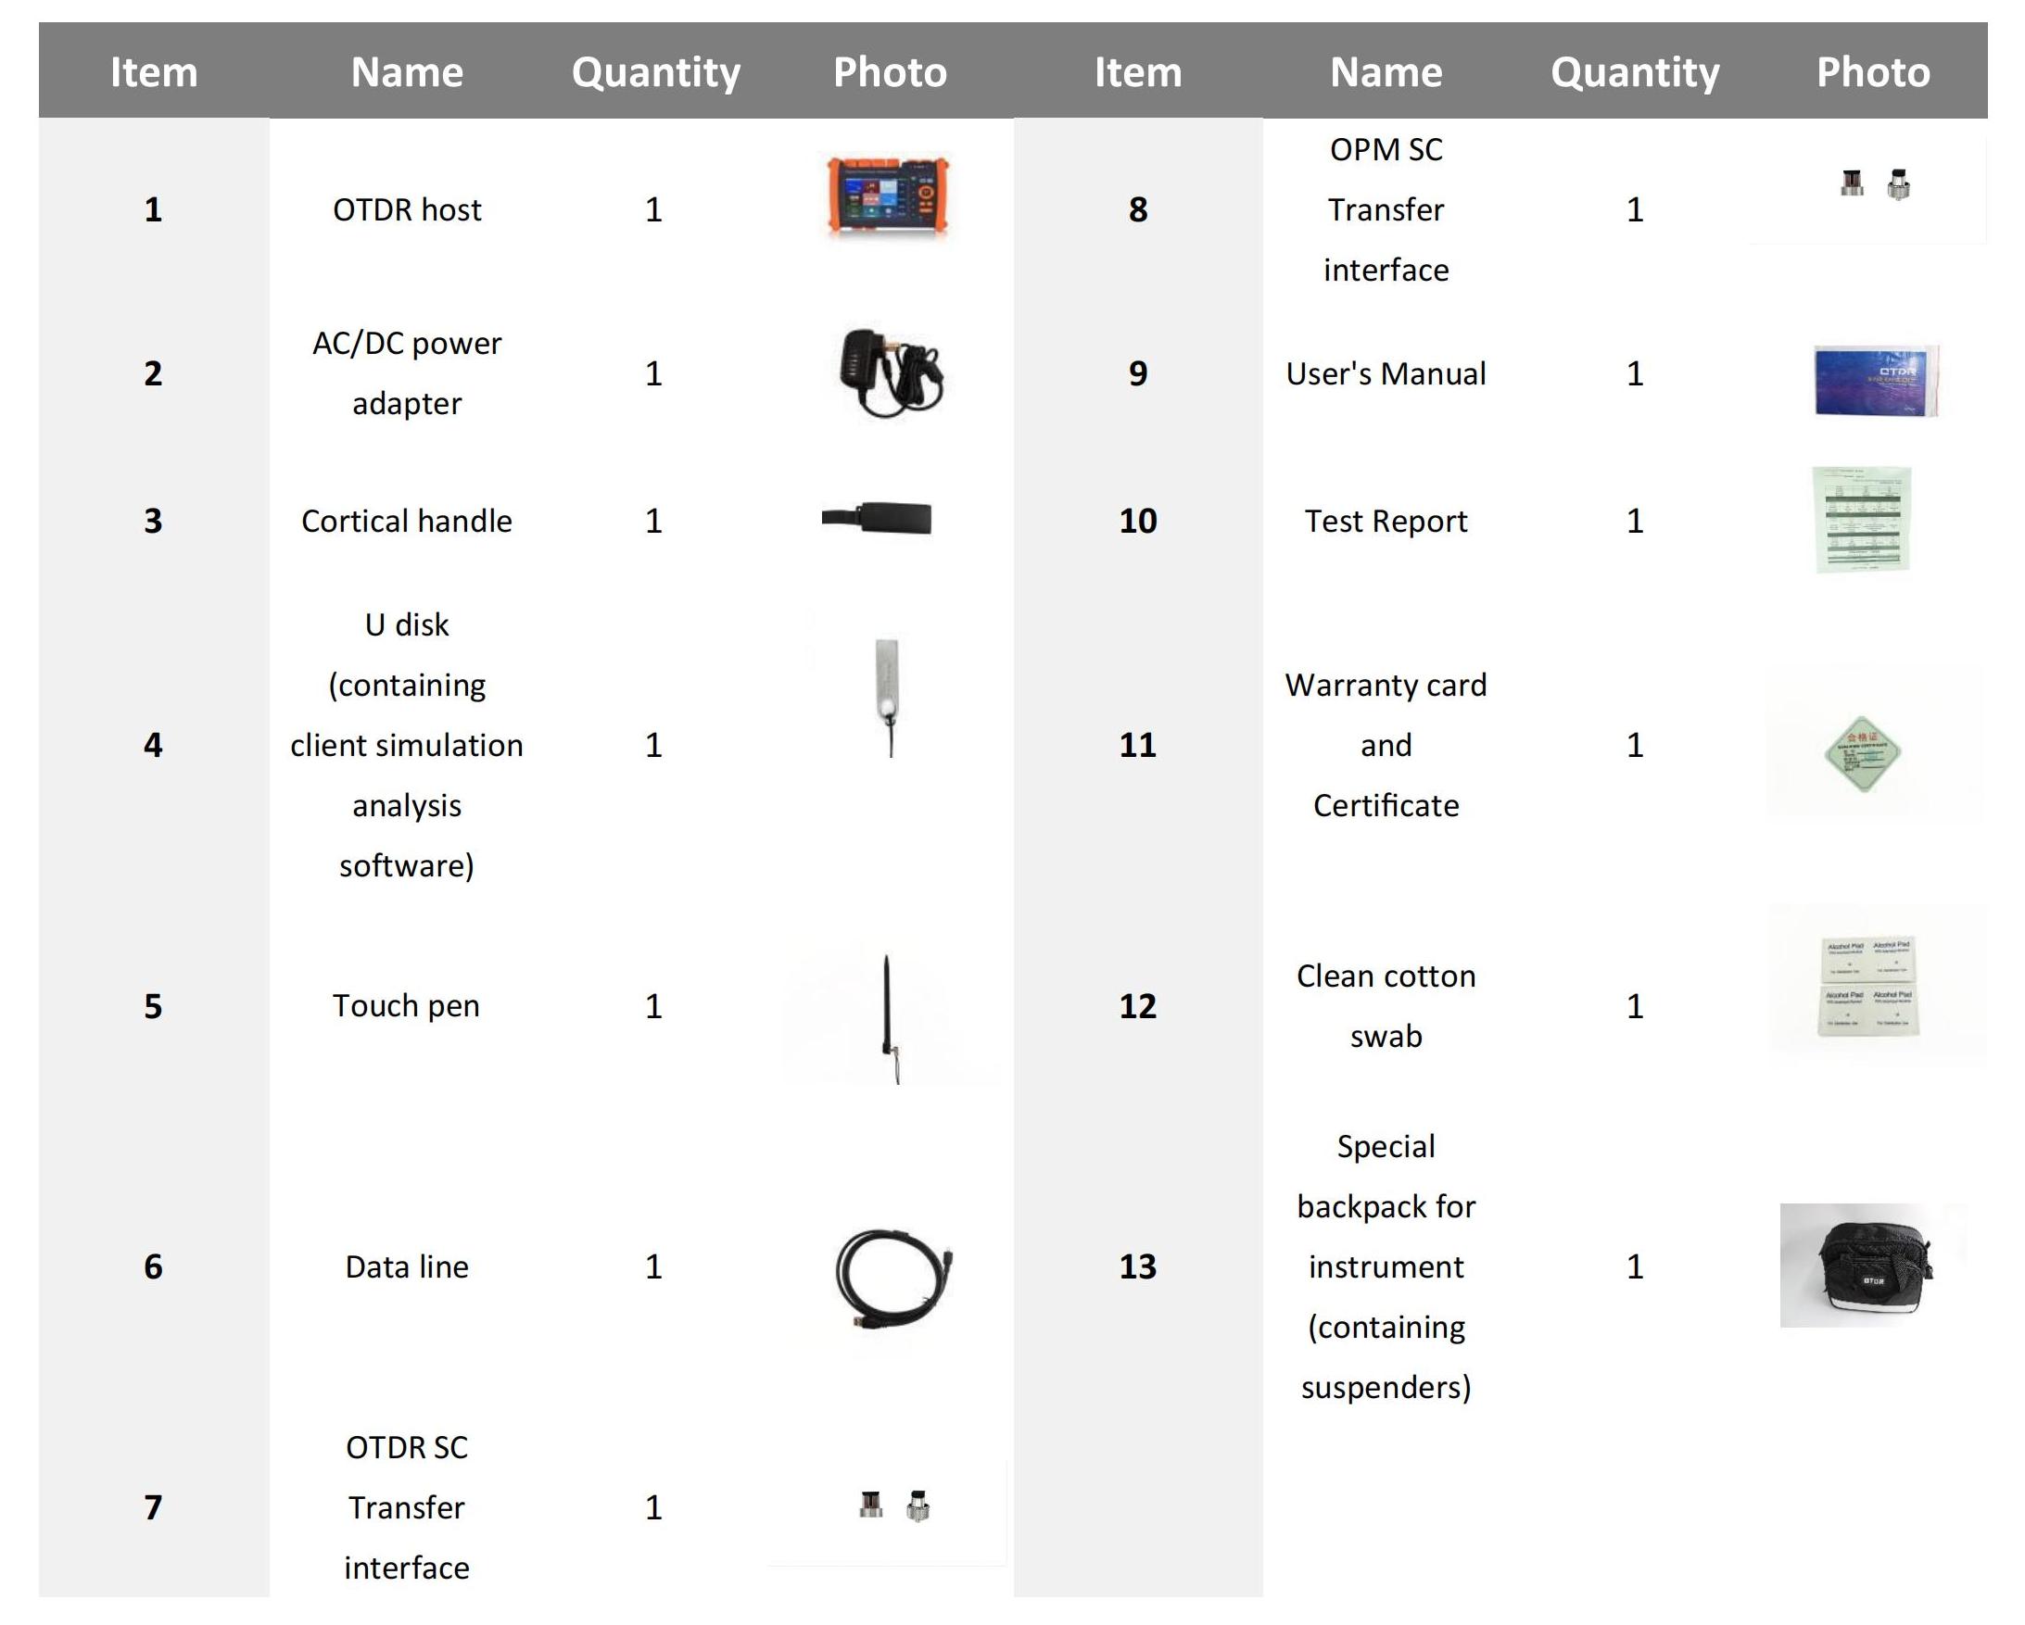Click item number 13 in the table
Viewport: 2025px width, 1625px height.
[x=1137, y=1267]
